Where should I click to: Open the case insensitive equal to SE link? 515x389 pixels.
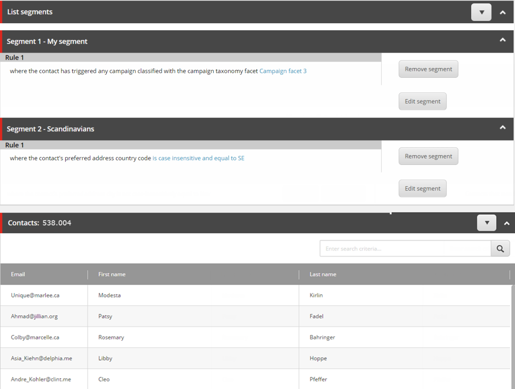click(198, 158)
